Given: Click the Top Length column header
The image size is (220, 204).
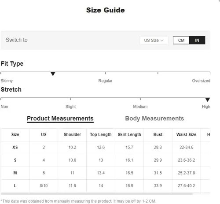Looking at the screenshot, I should coord(101,134).
